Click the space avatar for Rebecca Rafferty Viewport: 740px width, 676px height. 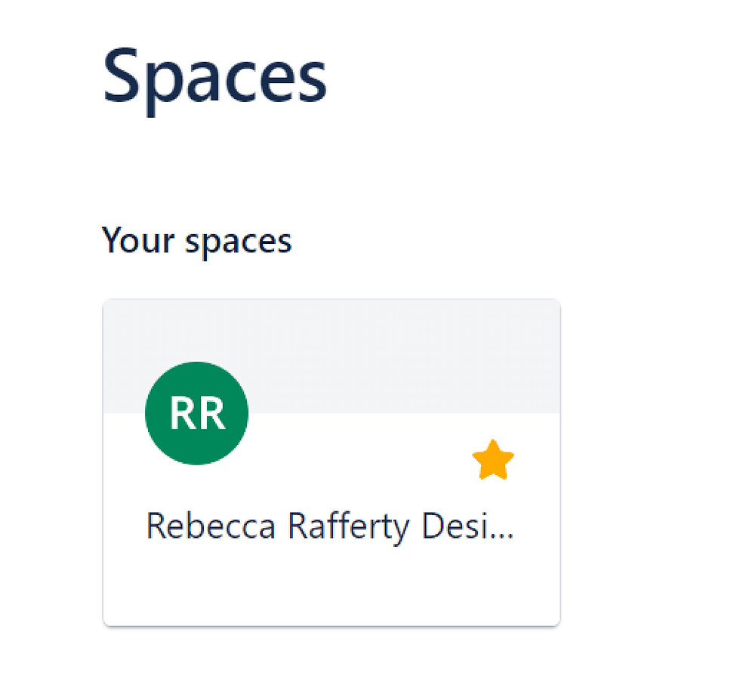[x=196, y=412]
